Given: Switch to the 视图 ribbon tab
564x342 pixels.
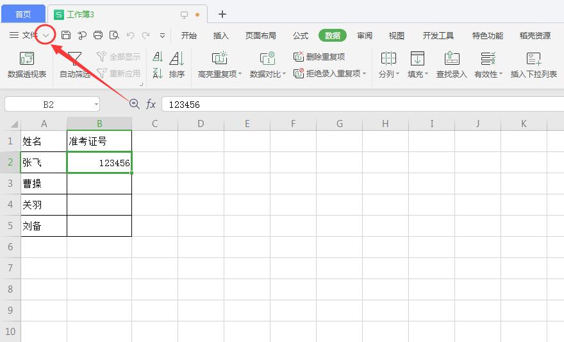Looking at the screenshot, I should coord(396,35).
